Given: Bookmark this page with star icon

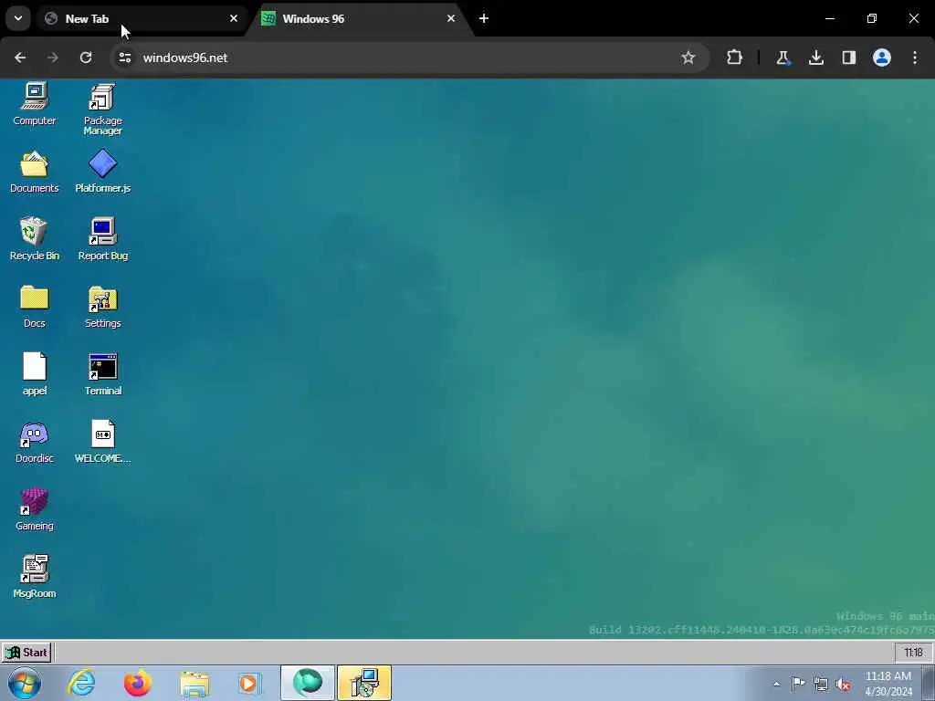Looking at the screenshot, I should [688, 58].
